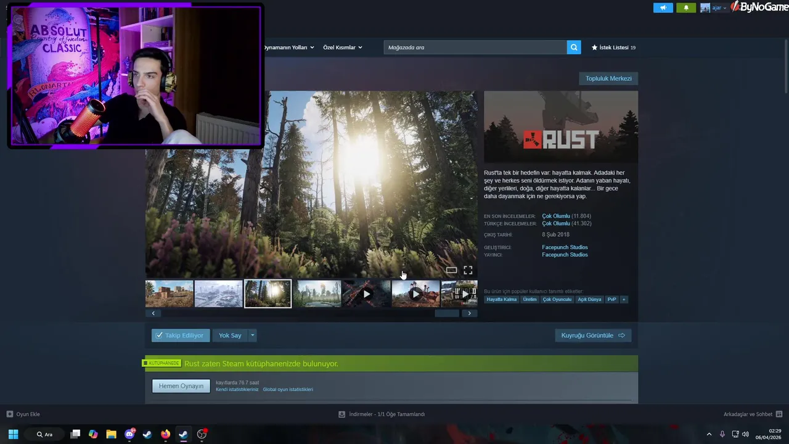Select the swamp screenshot thumbnail

317,294
